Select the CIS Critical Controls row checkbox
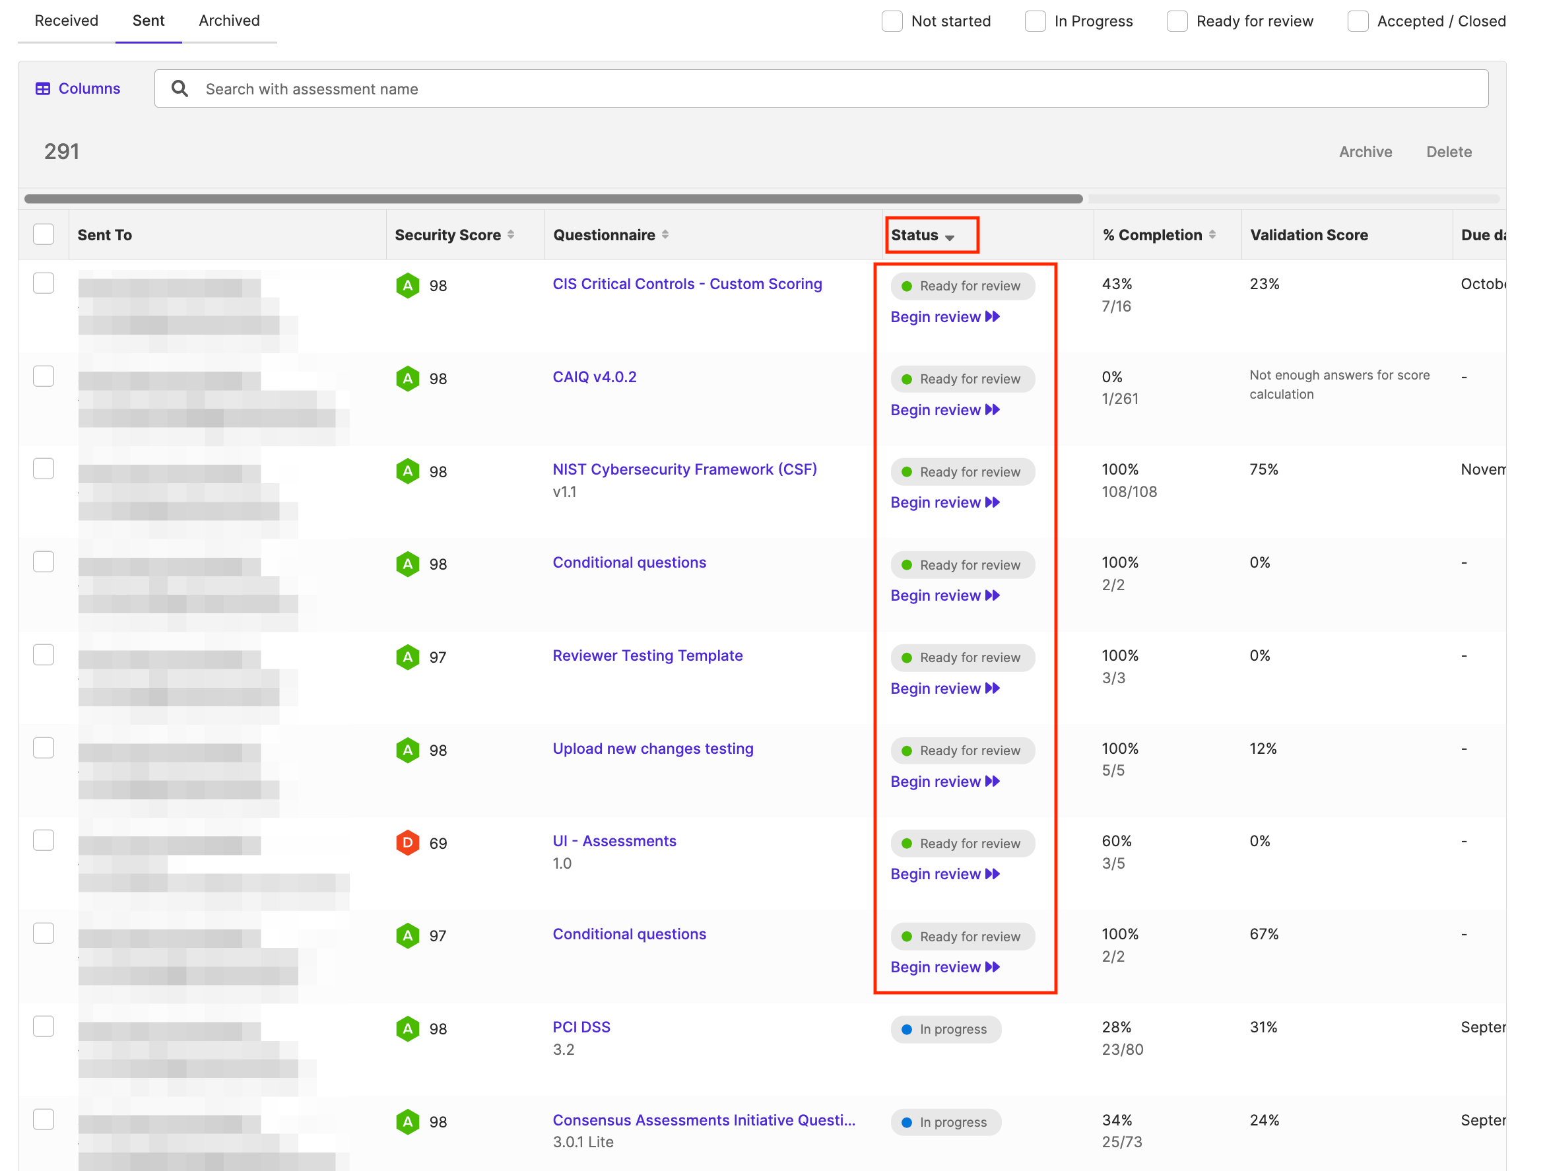Screen dimensions: 1547x1171 tap(44, 283)
